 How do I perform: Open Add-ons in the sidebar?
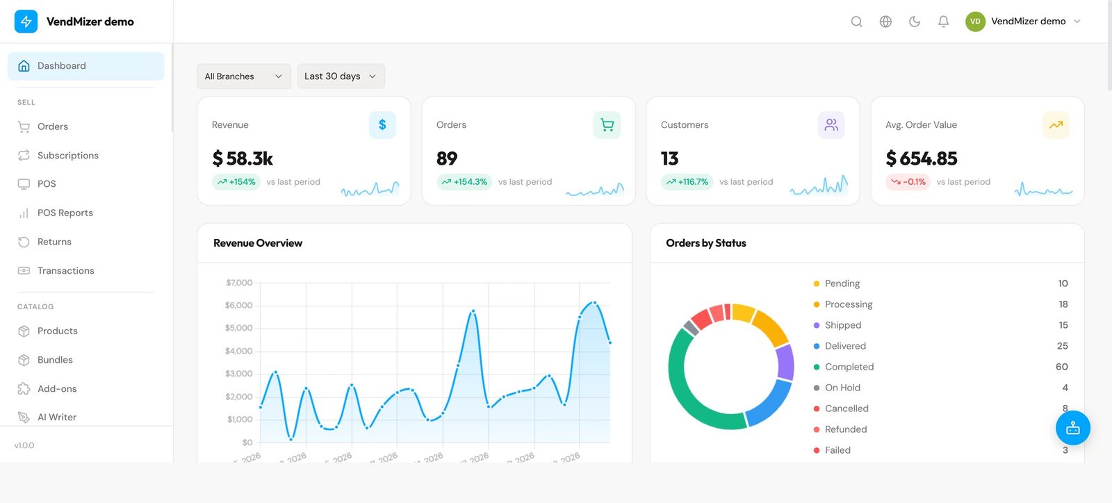click(86, 389)
